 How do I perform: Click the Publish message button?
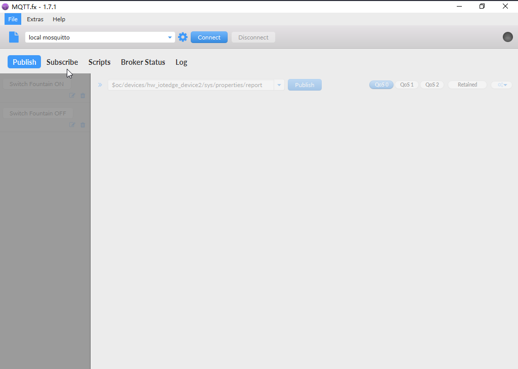(305, 85)
